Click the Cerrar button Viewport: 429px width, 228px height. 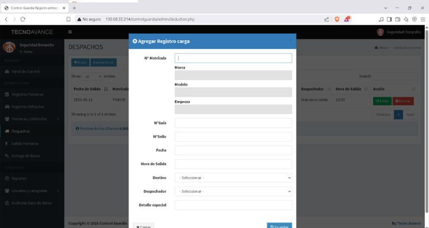click(x=144, y=226)
